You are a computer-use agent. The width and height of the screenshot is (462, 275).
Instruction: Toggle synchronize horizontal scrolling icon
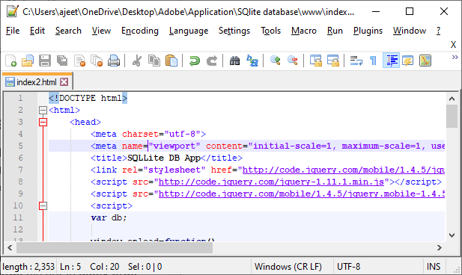[x=333, y=61]
